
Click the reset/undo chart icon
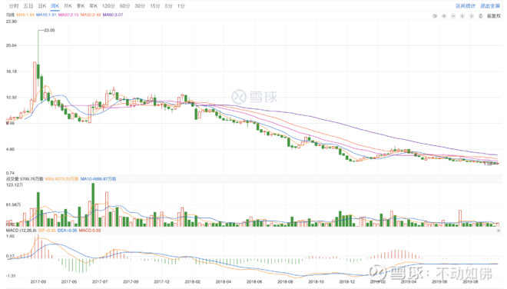435,16
